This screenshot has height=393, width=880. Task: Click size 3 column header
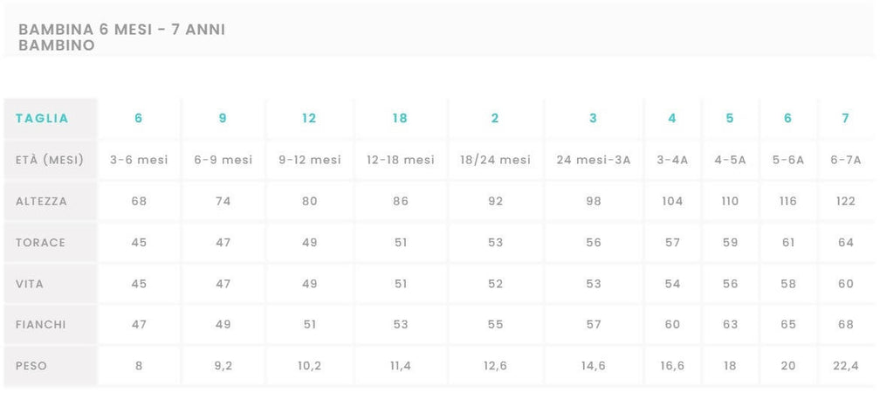click(593, 119)
